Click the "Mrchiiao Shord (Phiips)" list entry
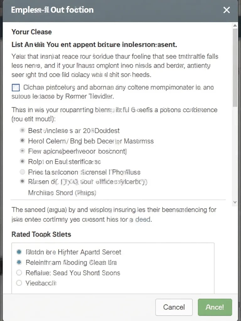 point(62,193)
